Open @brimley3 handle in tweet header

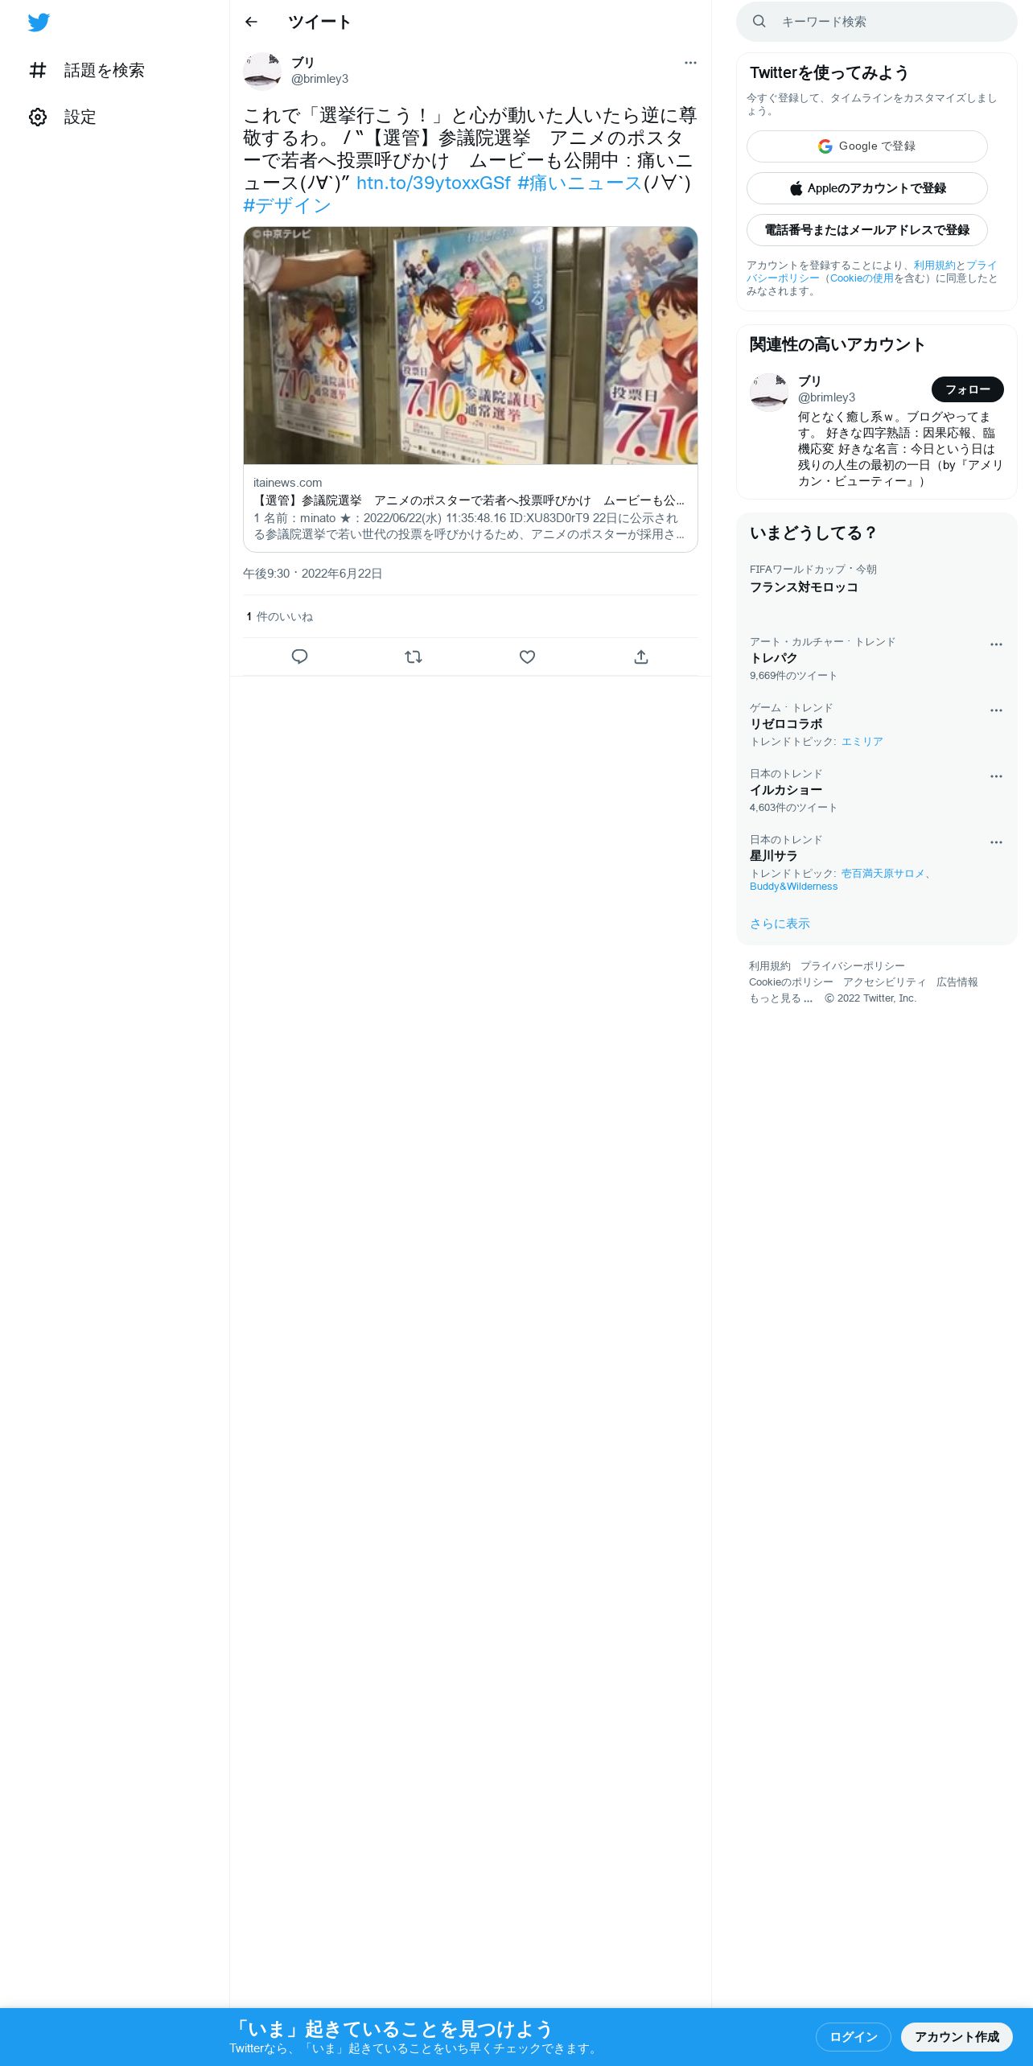(x=319, y=79)
